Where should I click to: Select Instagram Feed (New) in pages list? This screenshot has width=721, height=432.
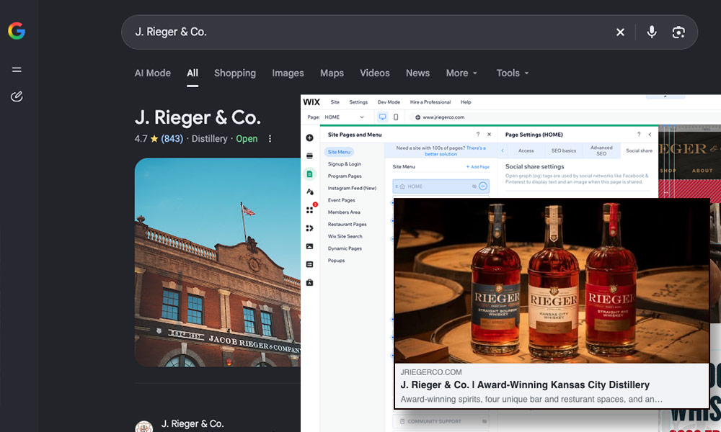[x=352, y=188]
